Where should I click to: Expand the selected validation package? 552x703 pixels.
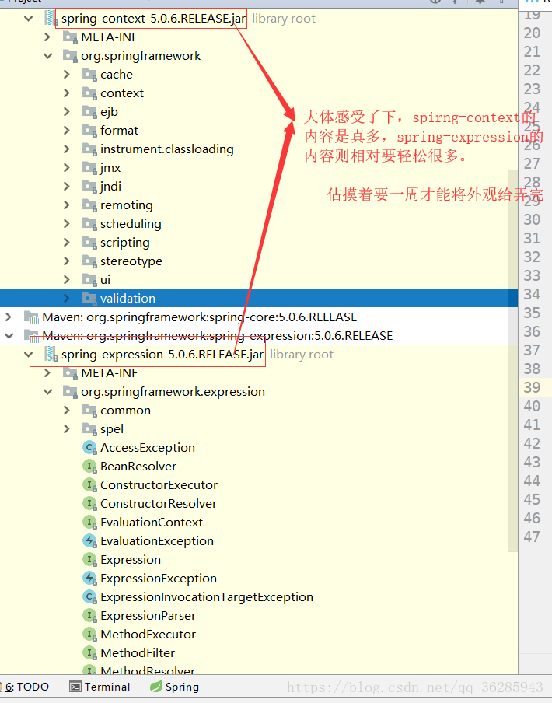pyautogui.click(x=67, y=299)
